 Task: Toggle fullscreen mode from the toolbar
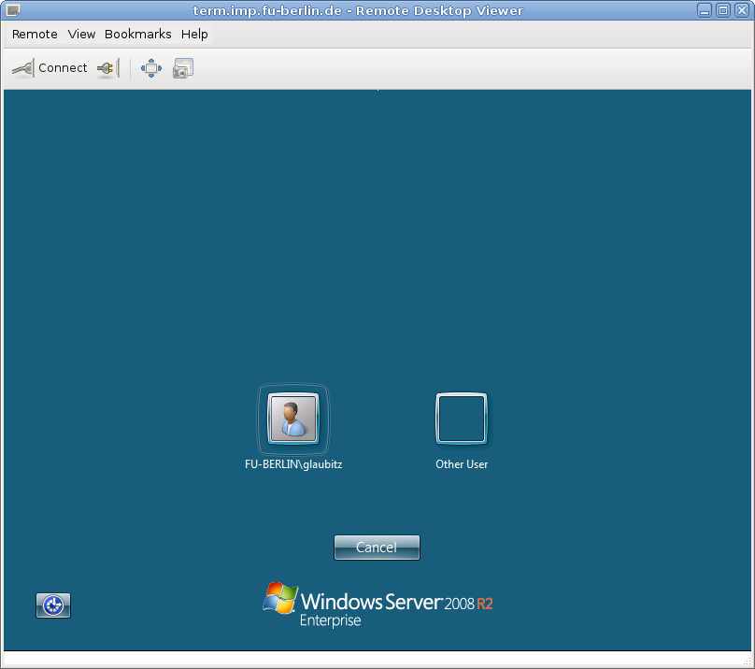[151, 68]
